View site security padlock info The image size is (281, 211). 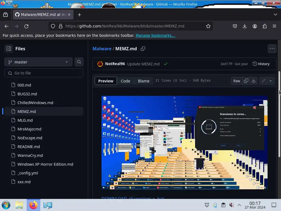(61, 26)
